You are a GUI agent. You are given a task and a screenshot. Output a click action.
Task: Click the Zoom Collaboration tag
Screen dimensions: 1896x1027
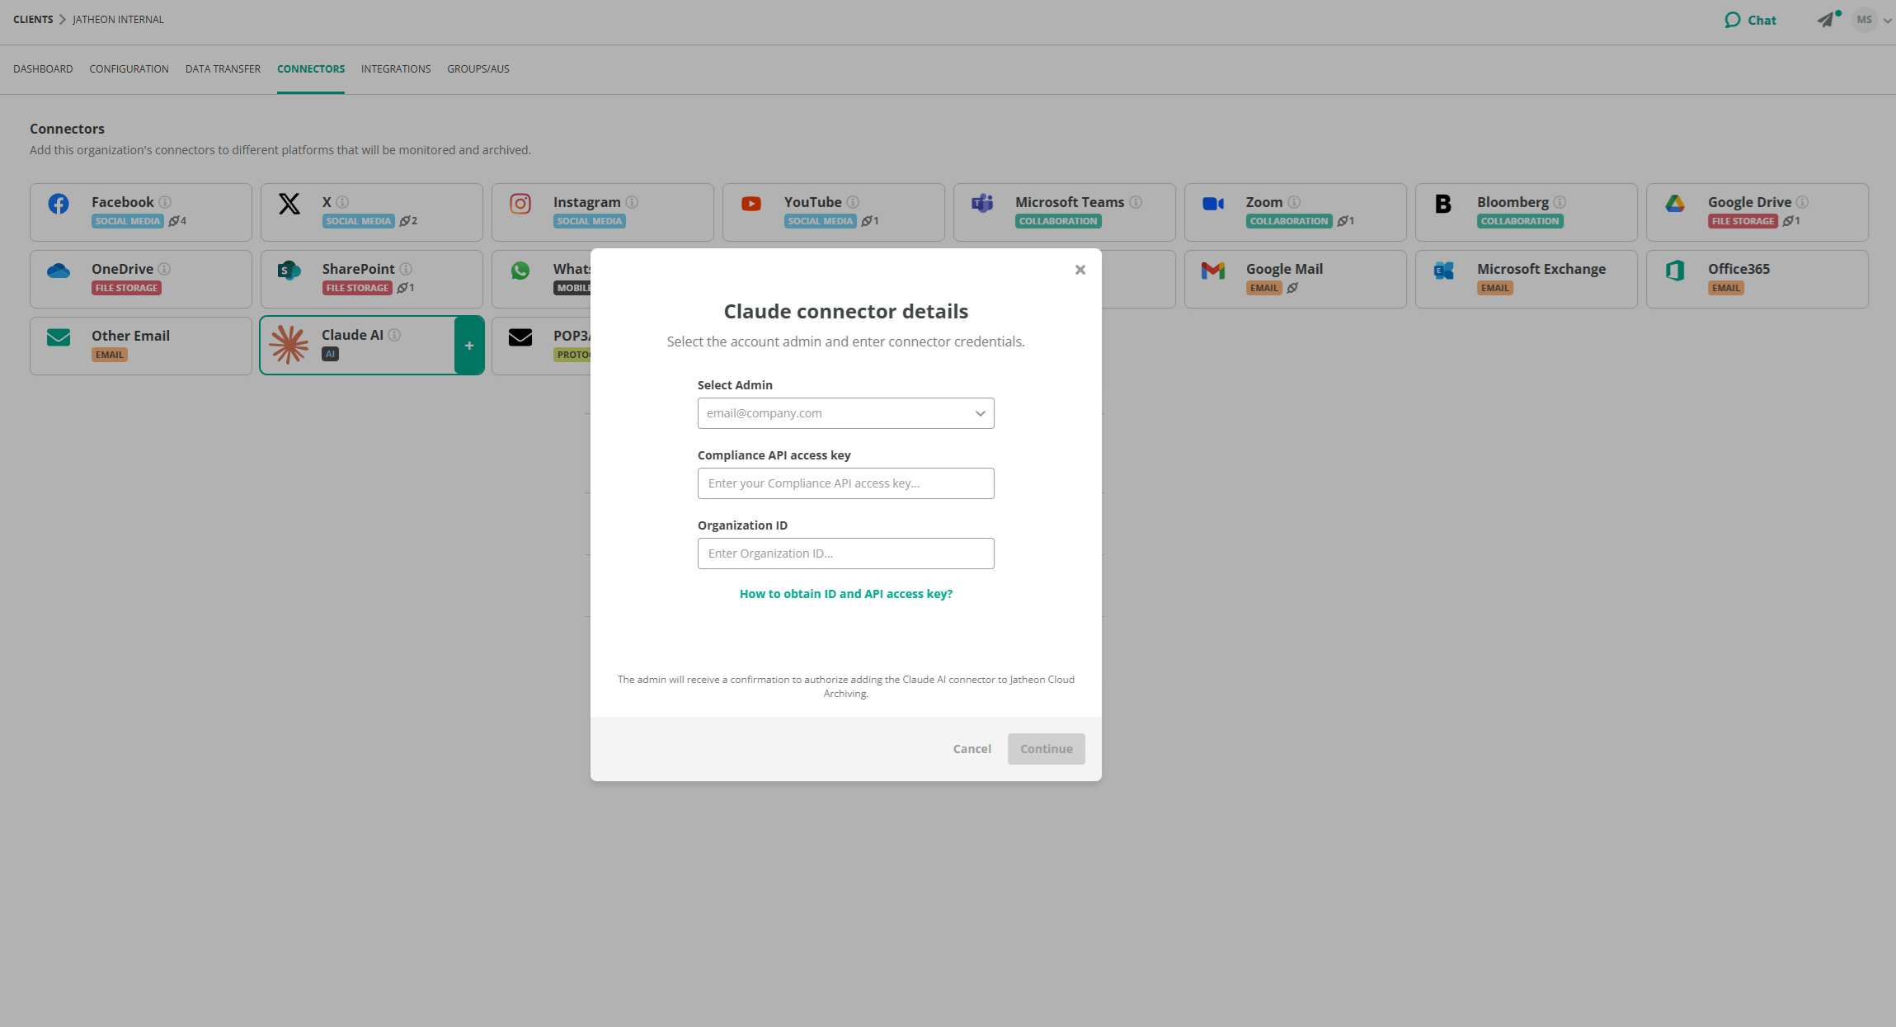click(1289, 221)
